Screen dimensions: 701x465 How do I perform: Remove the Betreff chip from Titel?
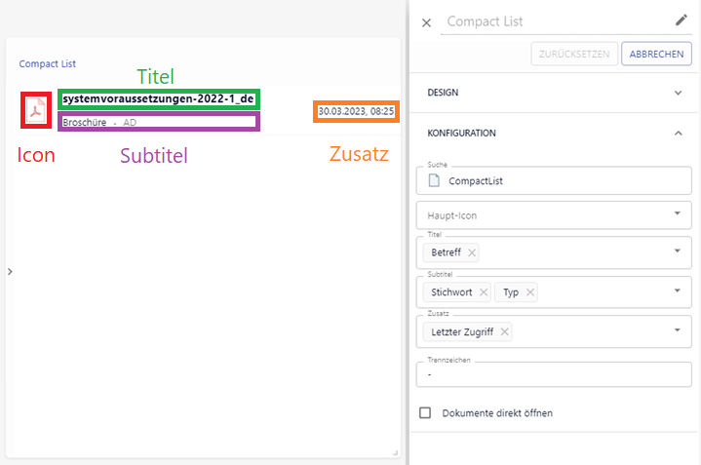click(473, 252)
